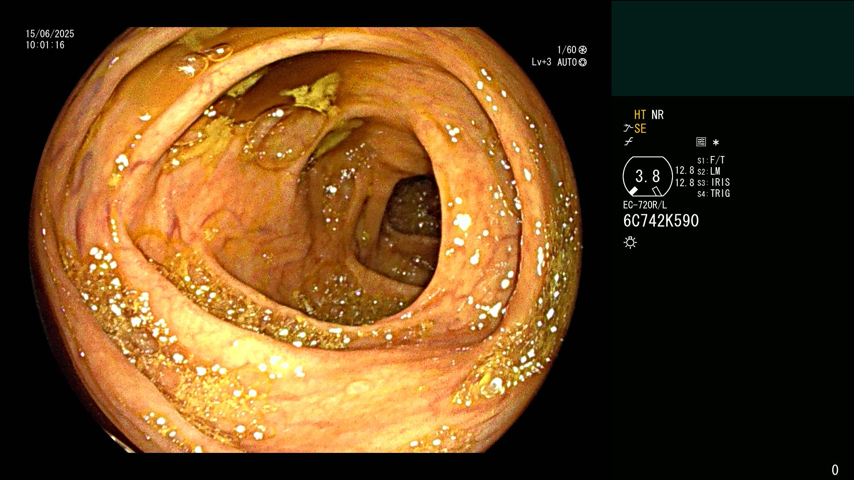
Task: Click the settings sliders icon
Action: pyautogui.click(x=701, y=142)
